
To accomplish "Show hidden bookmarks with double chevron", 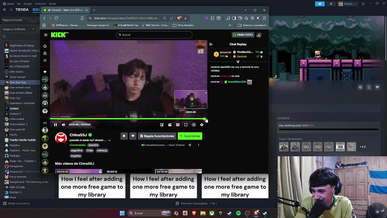I will (230, 25).
